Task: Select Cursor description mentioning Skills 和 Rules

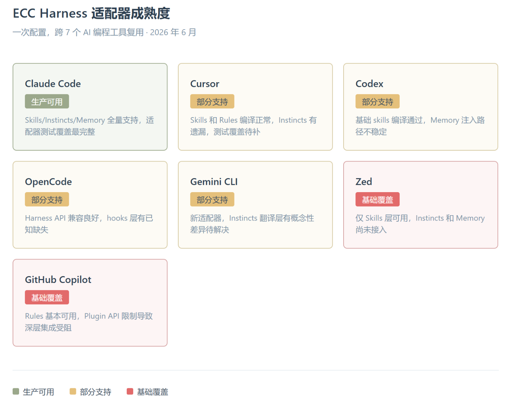Action: click(254, 126)
